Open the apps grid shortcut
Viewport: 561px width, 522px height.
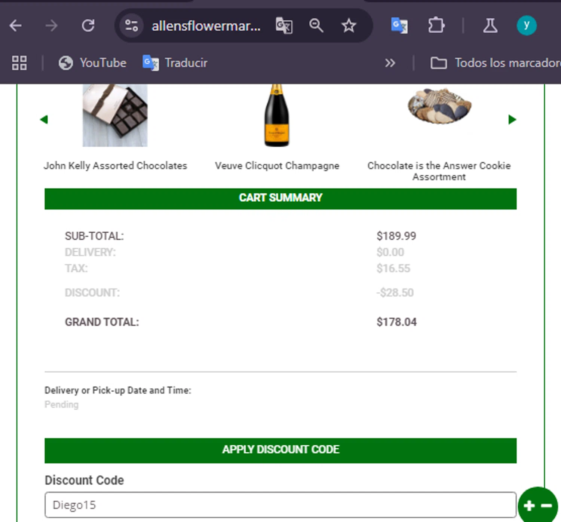(x=19, y=63)
